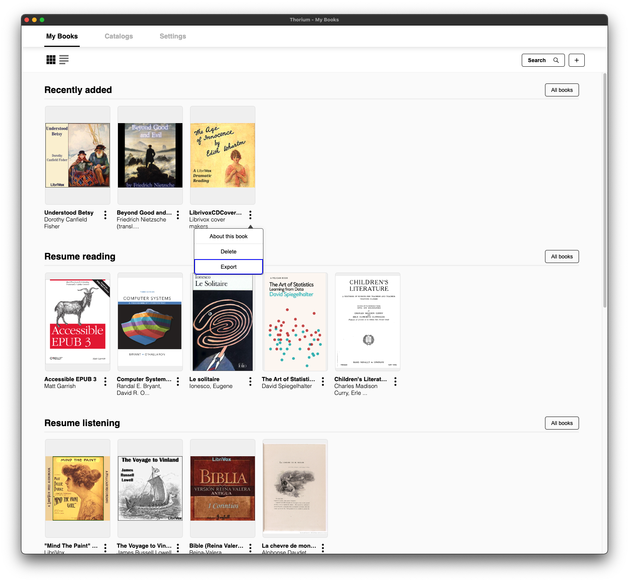Open the Beyond Good and Evil cover
This screenshot has width=629, height=582.
point(150,155)
